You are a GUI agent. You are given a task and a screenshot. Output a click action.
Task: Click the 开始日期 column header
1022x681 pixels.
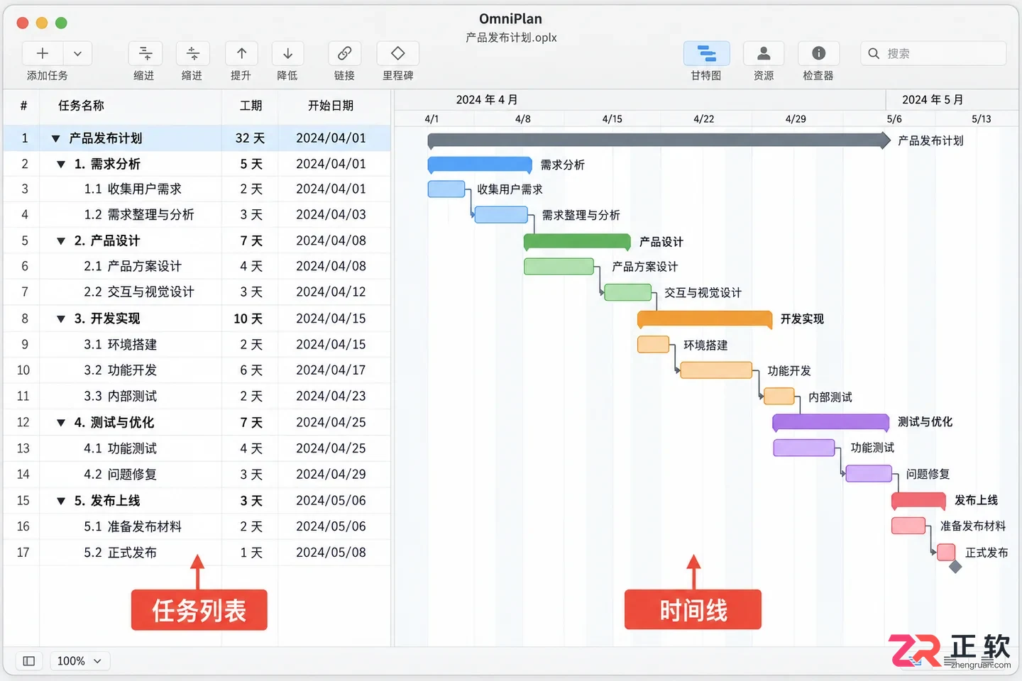[331, 106]
